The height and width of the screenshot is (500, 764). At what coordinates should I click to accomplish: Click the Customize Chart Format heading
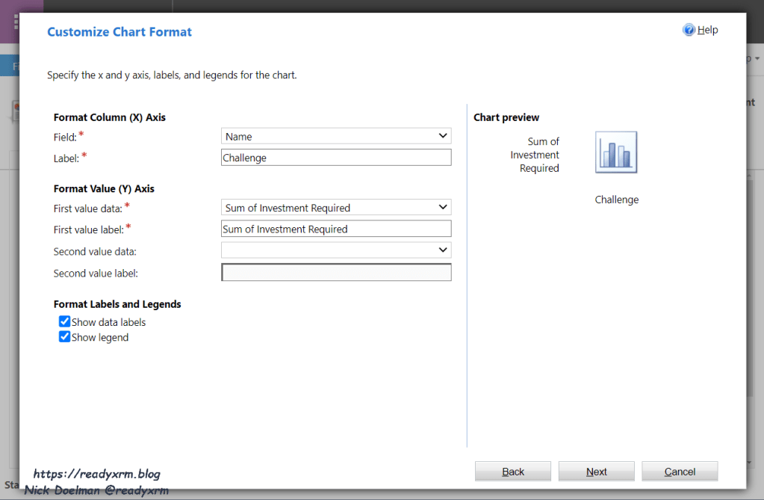(x=119, y=32)
